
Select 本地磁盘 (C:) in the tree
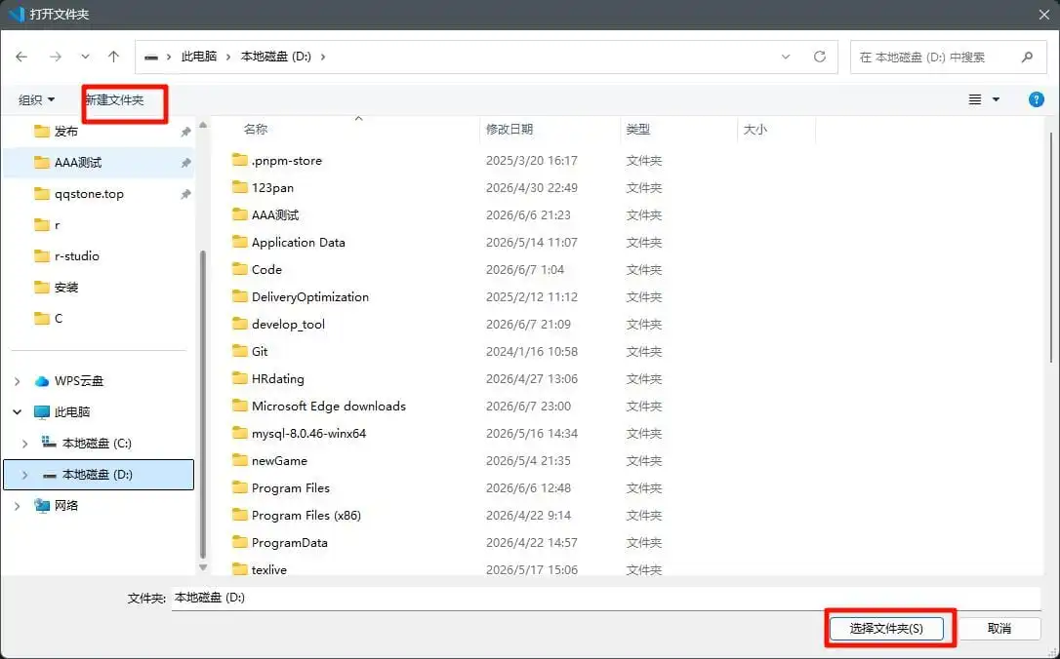[97, 444]
